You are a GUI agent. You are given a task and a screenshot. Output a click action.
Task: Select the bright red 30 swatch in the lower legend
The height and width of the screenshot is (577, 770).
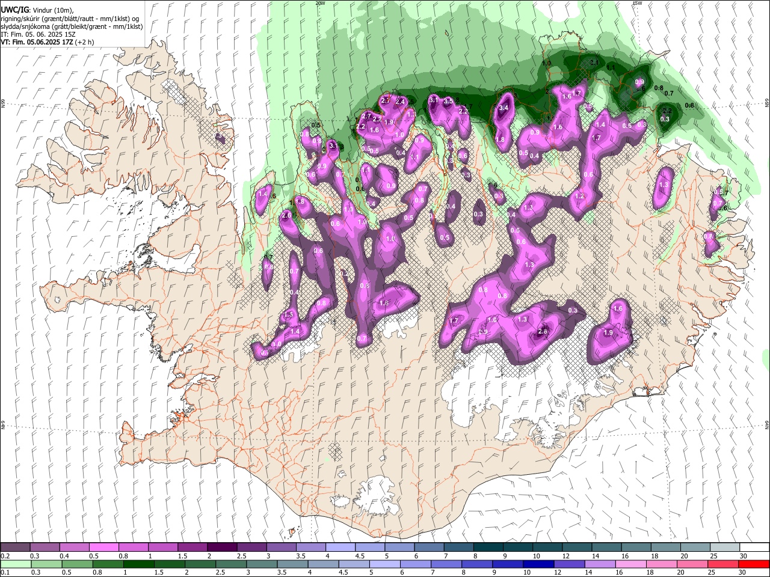pyautogui.click(x=753, y=564)
